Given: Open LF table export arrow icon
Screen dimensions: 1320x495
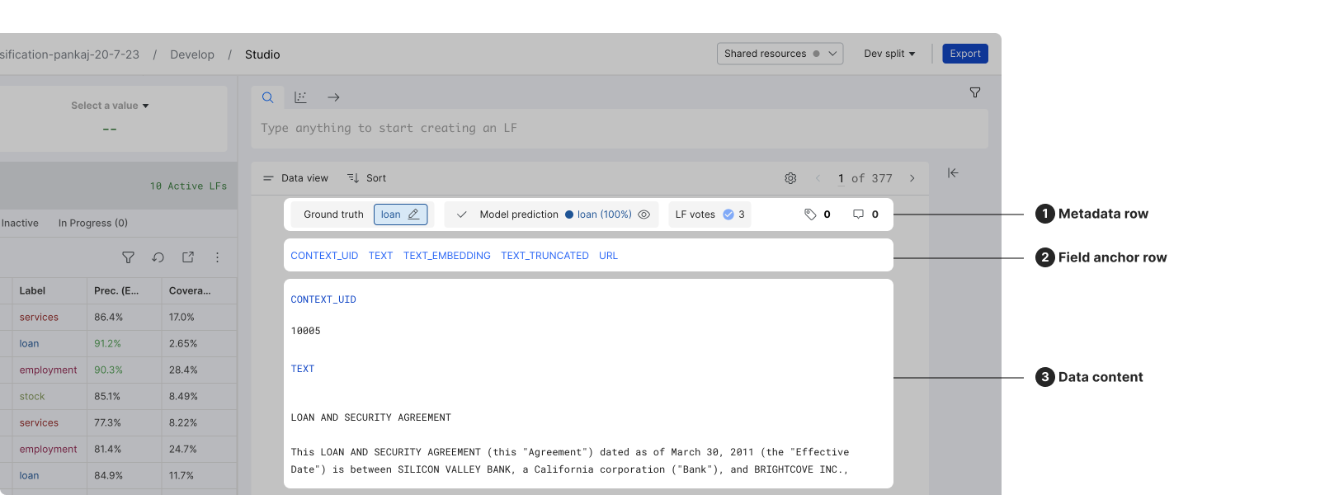Looking at the screenshot, I should click(x=188, y=257).
